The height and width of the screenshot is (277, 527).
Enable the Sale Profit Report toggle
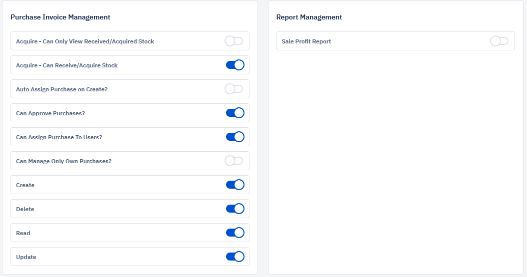[499, 41]
